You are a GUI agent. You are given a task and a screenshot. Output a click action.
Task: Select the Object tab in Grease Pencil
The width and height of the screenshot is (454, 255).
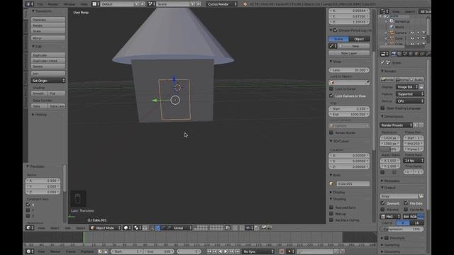click(359, 39)
